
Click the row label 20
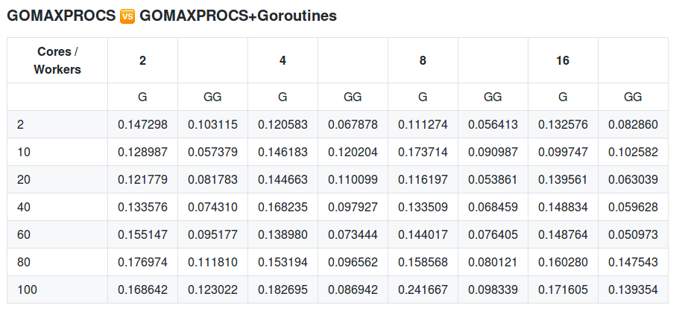24,179
